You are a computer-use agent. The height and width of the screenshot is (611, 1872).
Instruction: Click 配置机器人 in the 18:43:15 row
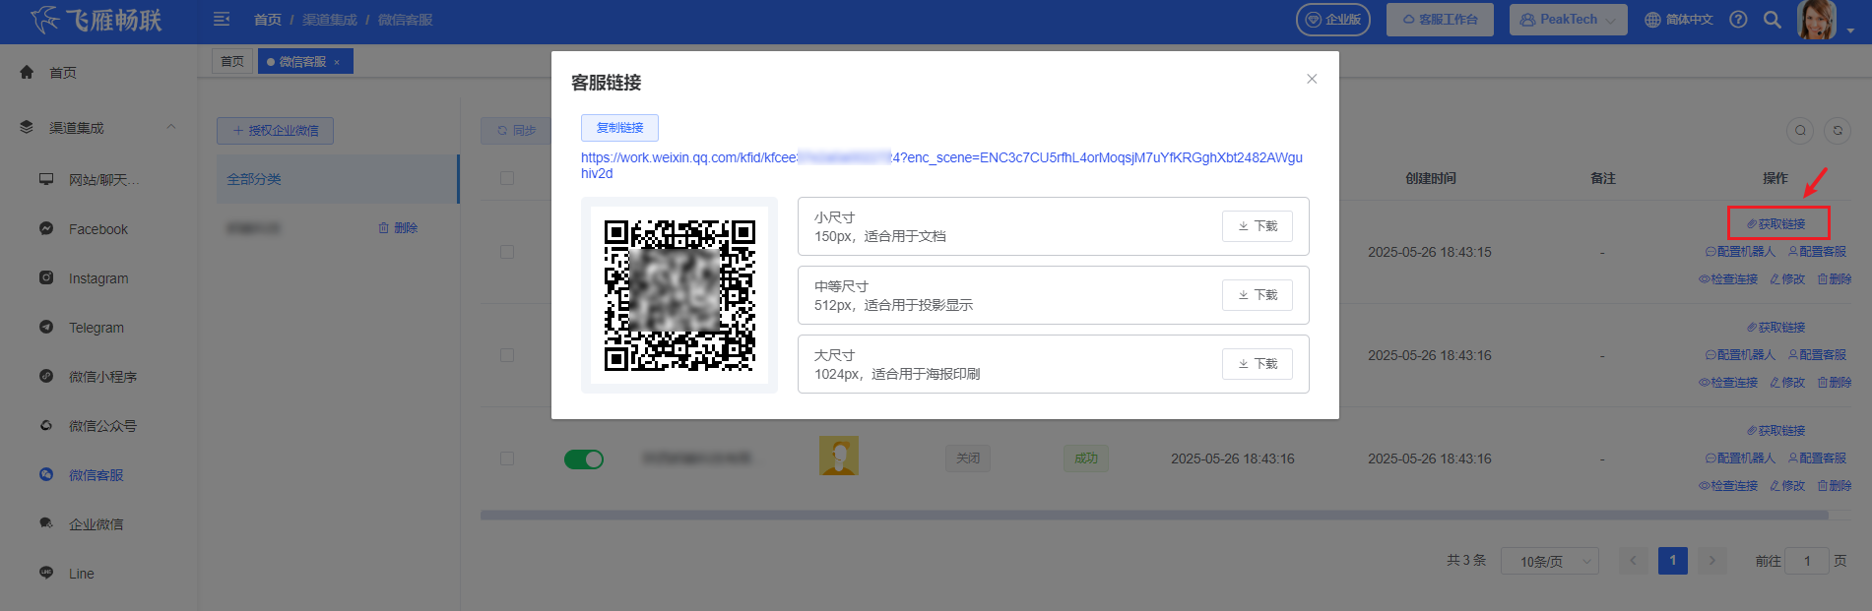(1740, 252)
